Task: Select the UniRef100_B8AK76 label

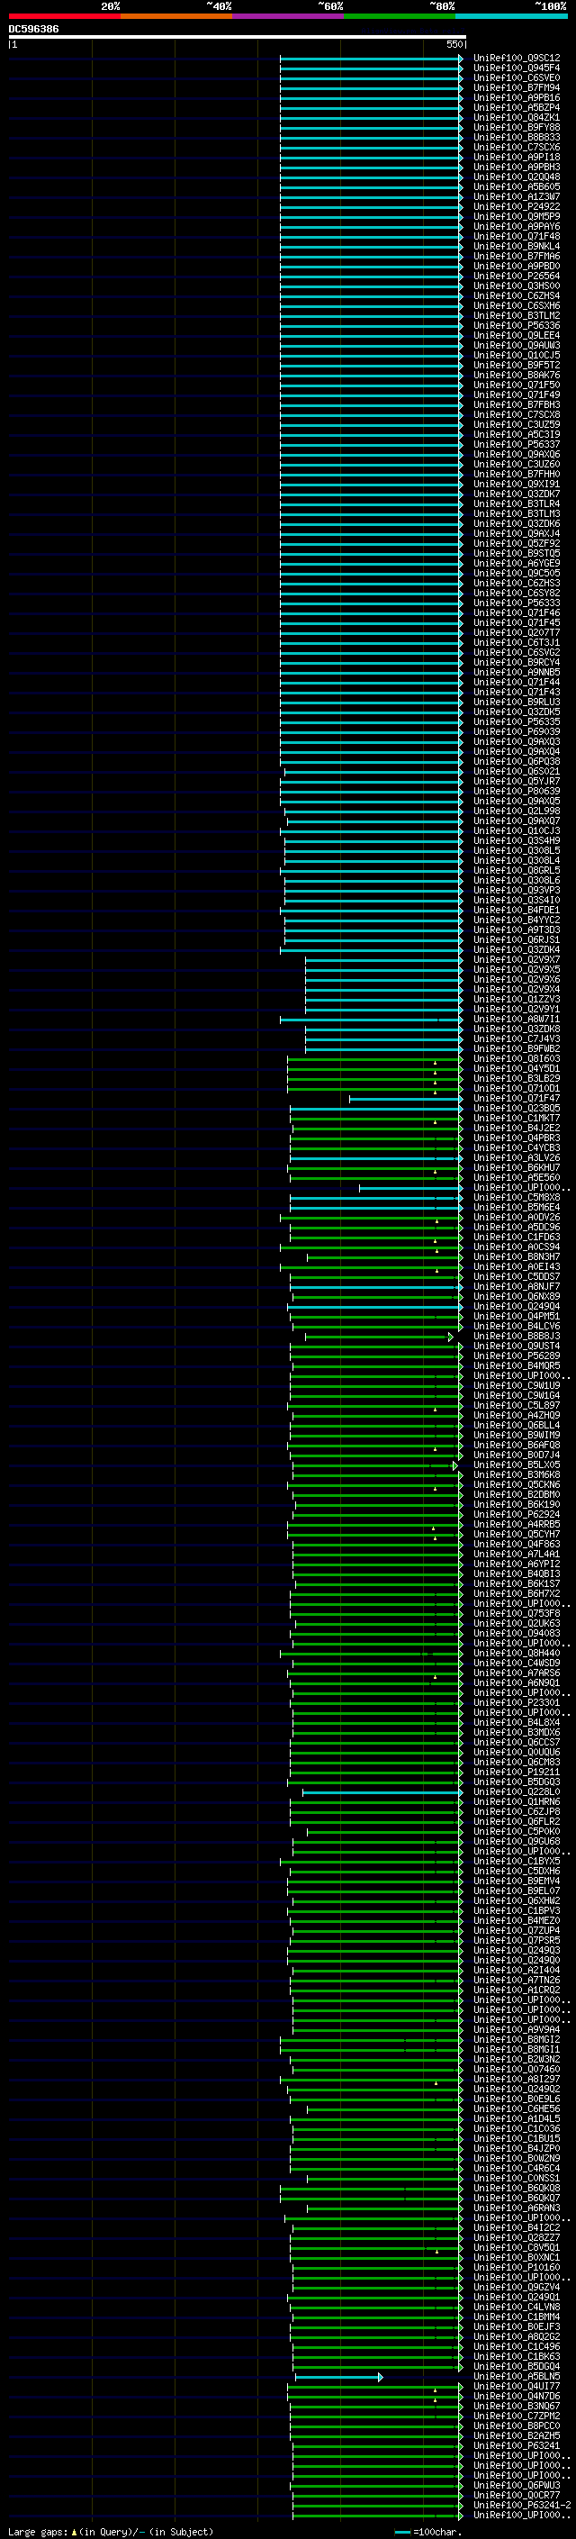Action: 517,375
